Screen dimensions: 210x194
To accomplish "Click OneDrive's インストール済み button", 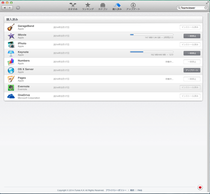I will point(190,96).
